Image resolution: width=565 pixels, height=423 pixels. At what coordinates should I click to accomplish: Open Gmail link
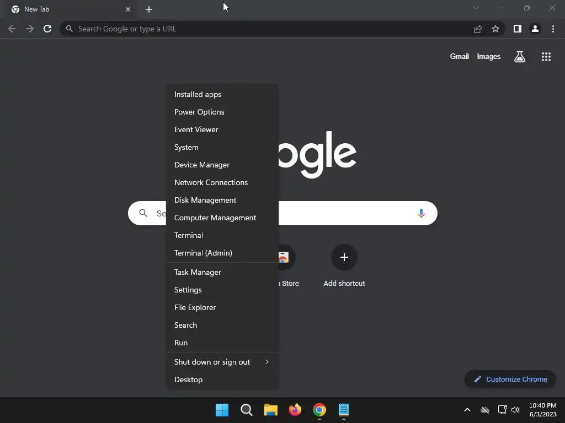point(459,57)
